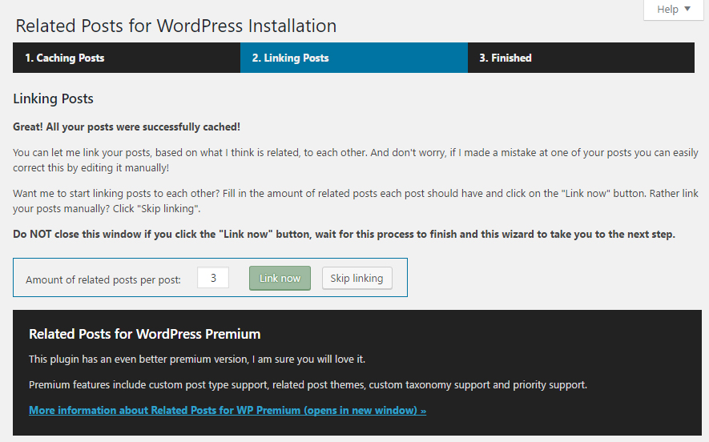Click the Related Posts for WordPress Installation title
The image size is (709, 442).
coord(176,26)
